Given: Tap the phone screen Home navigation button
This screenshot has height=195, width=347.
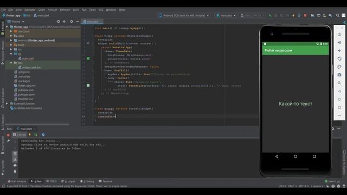Looking at the screenshot, I should click(x=295, y=157).
